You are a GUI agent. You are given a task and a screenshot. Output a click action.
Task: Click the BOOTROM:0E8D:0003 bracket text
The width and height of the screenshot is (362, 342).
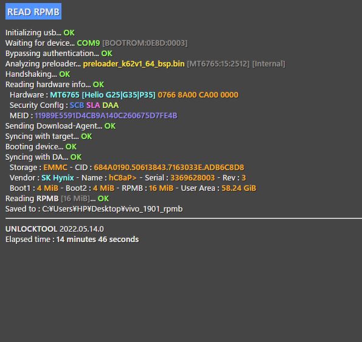pyautogui.click(x=145, y=43)
